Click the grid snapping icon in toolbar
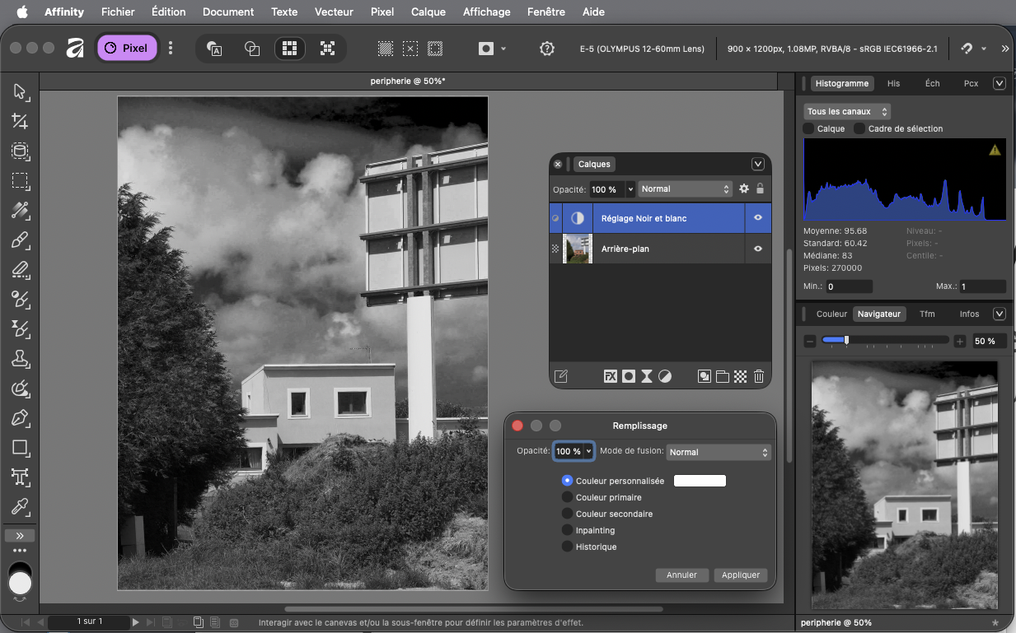Screen dimensions: 1016x633 coord(289,49)
